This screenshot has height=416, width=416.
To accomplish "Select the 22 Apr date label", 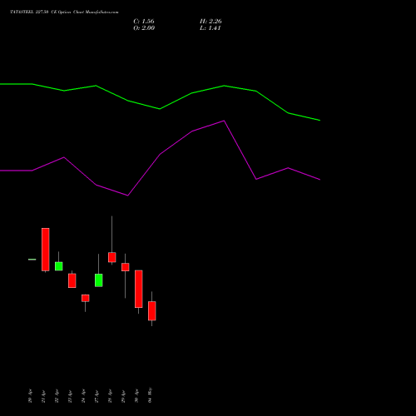I will [57, 396].
